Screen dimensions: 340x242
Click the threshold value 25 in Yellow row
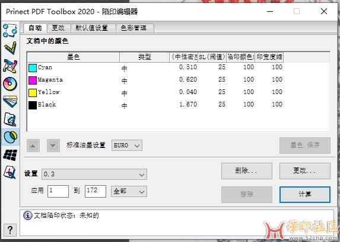tap(221, 92)
